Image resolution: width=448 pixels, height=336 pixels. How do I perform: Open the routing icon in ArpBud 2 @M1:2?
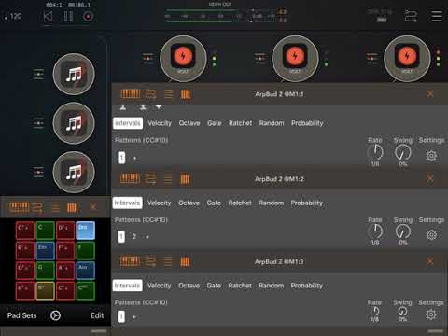pos(150,179)
